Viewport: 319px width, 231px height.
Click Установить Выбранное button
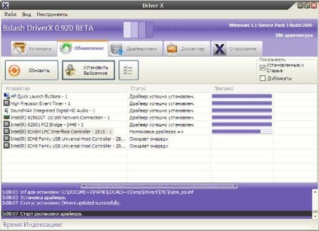[88, 70]
